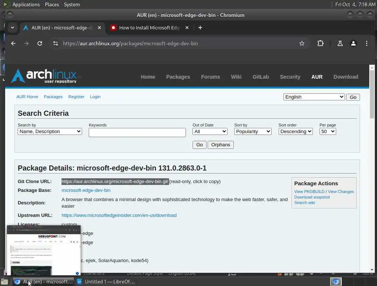Open a new tab with plus icon
This screenshot has width=377, height=286.
click(200, 28)
